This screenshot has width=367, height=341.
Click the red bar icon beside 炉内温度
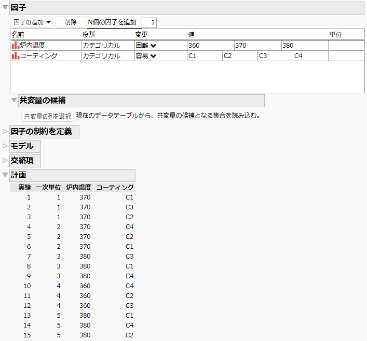(16, 45)
